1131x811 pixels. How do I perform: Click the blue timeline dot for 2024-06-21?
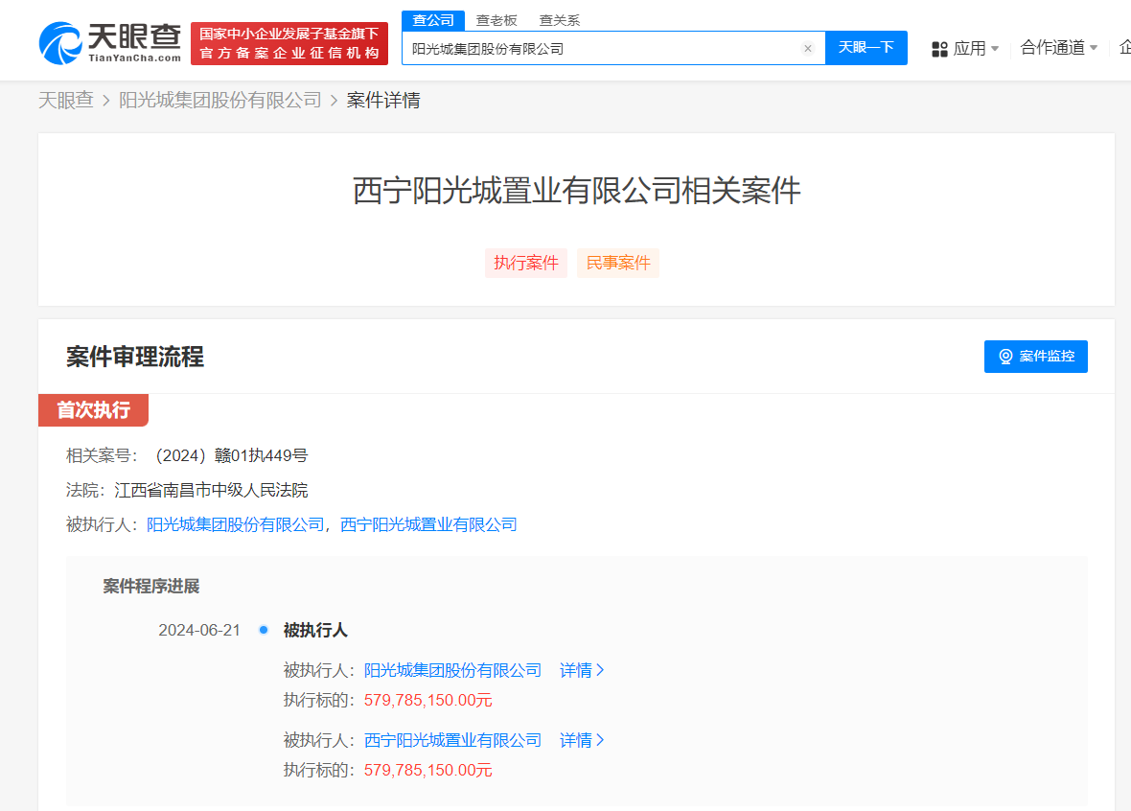click(x=264, y=630)
